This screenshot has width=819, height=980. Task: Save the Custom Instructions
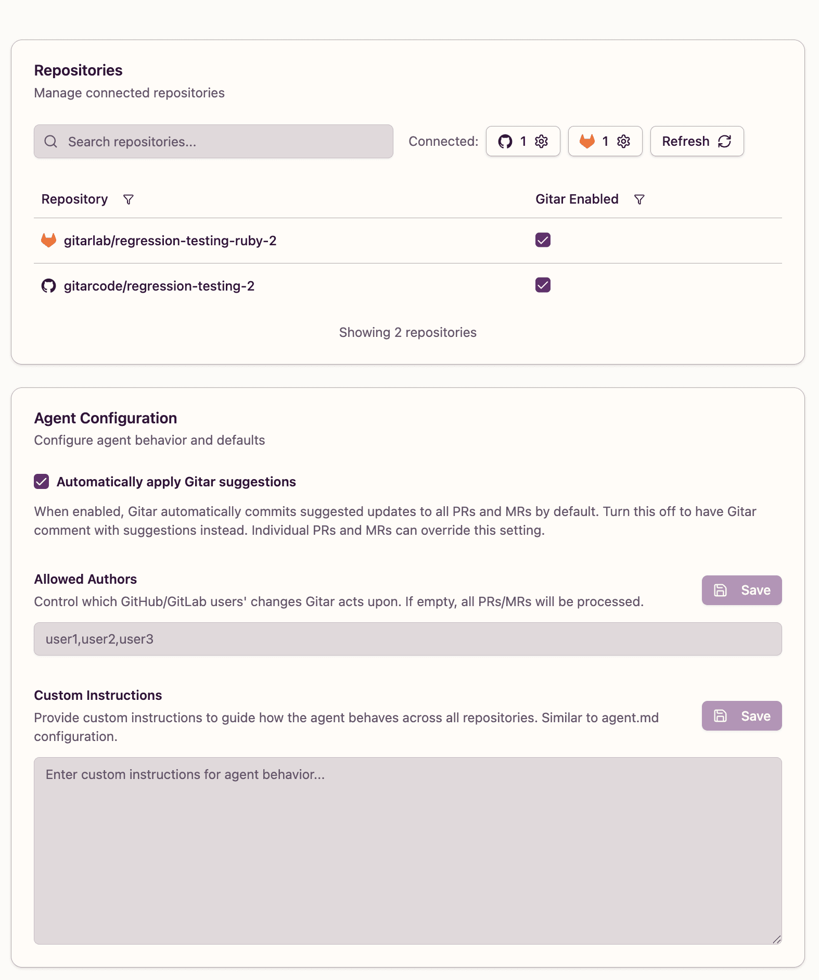741,715
